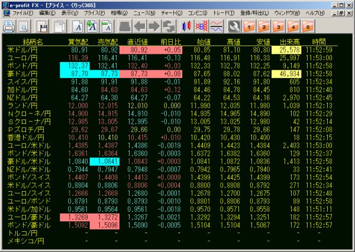Open print preview with the magnifier page icon

tap(24, 27)
